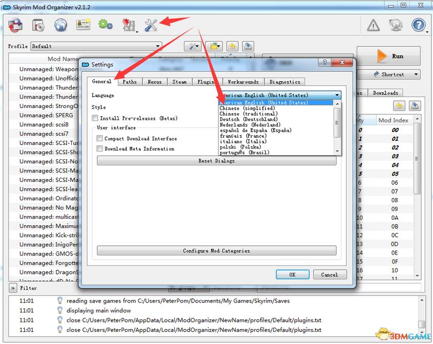Select 'Unmanaged: SPERG' mod row
The width and height of the screenshot is (433, 344).
46,115
